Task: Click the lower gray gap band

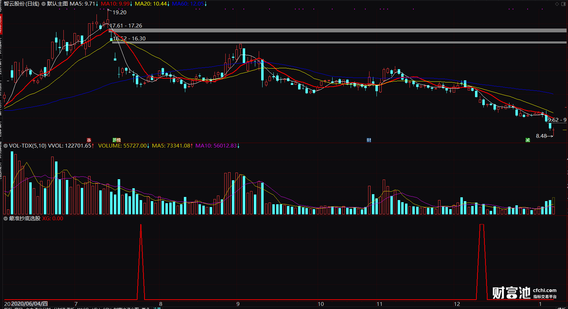Action: (x=340, y=42)
